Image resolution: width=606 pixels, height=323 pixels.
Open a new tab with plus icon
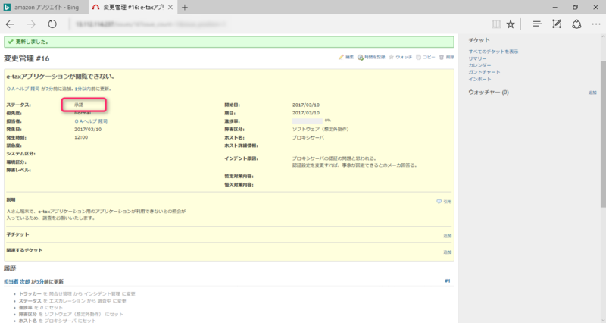(x=185, y=8)
